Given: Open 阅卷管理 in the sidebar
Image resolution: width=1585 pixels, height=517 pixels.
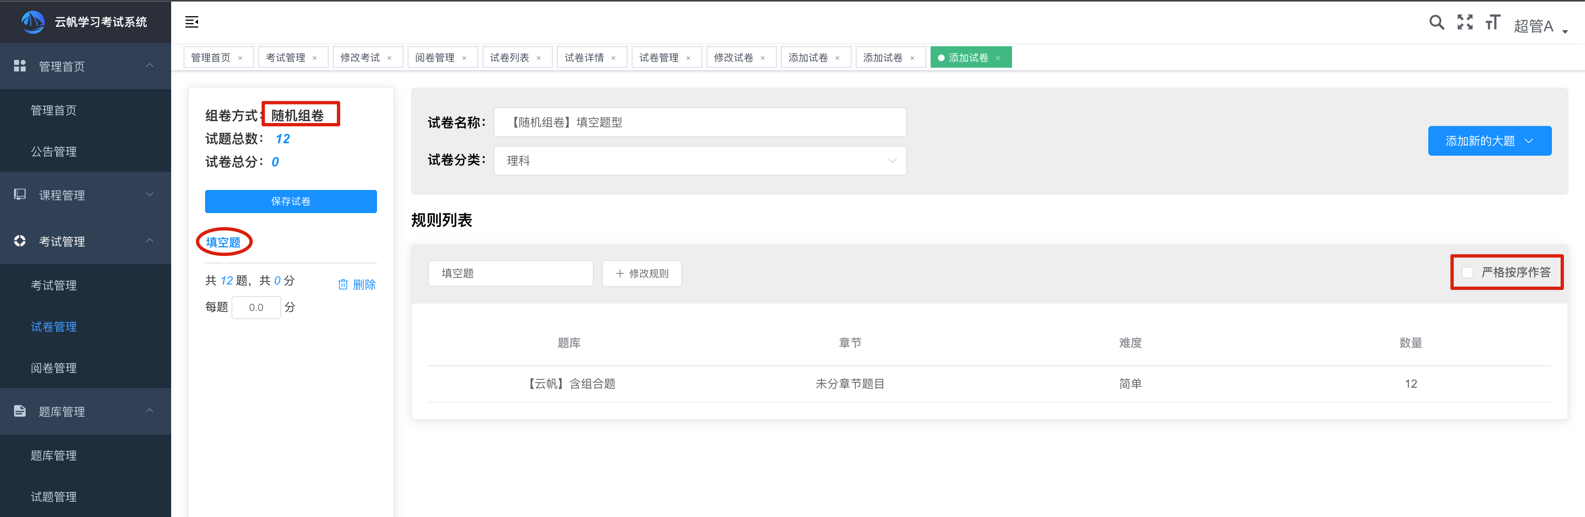Looking at the screenshot, I should (x=54, y=368).
